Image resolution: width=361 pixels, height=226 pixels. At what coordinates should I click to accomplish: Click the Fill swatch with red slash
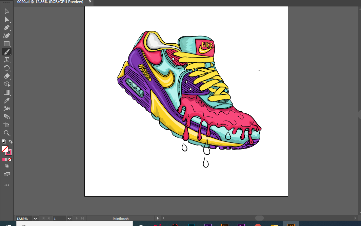pos(5,149)
